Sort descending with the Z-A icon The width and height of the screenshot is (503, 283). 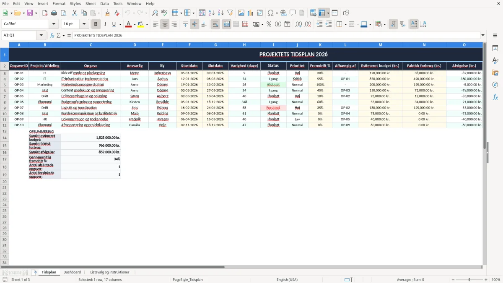click(220, 13)
